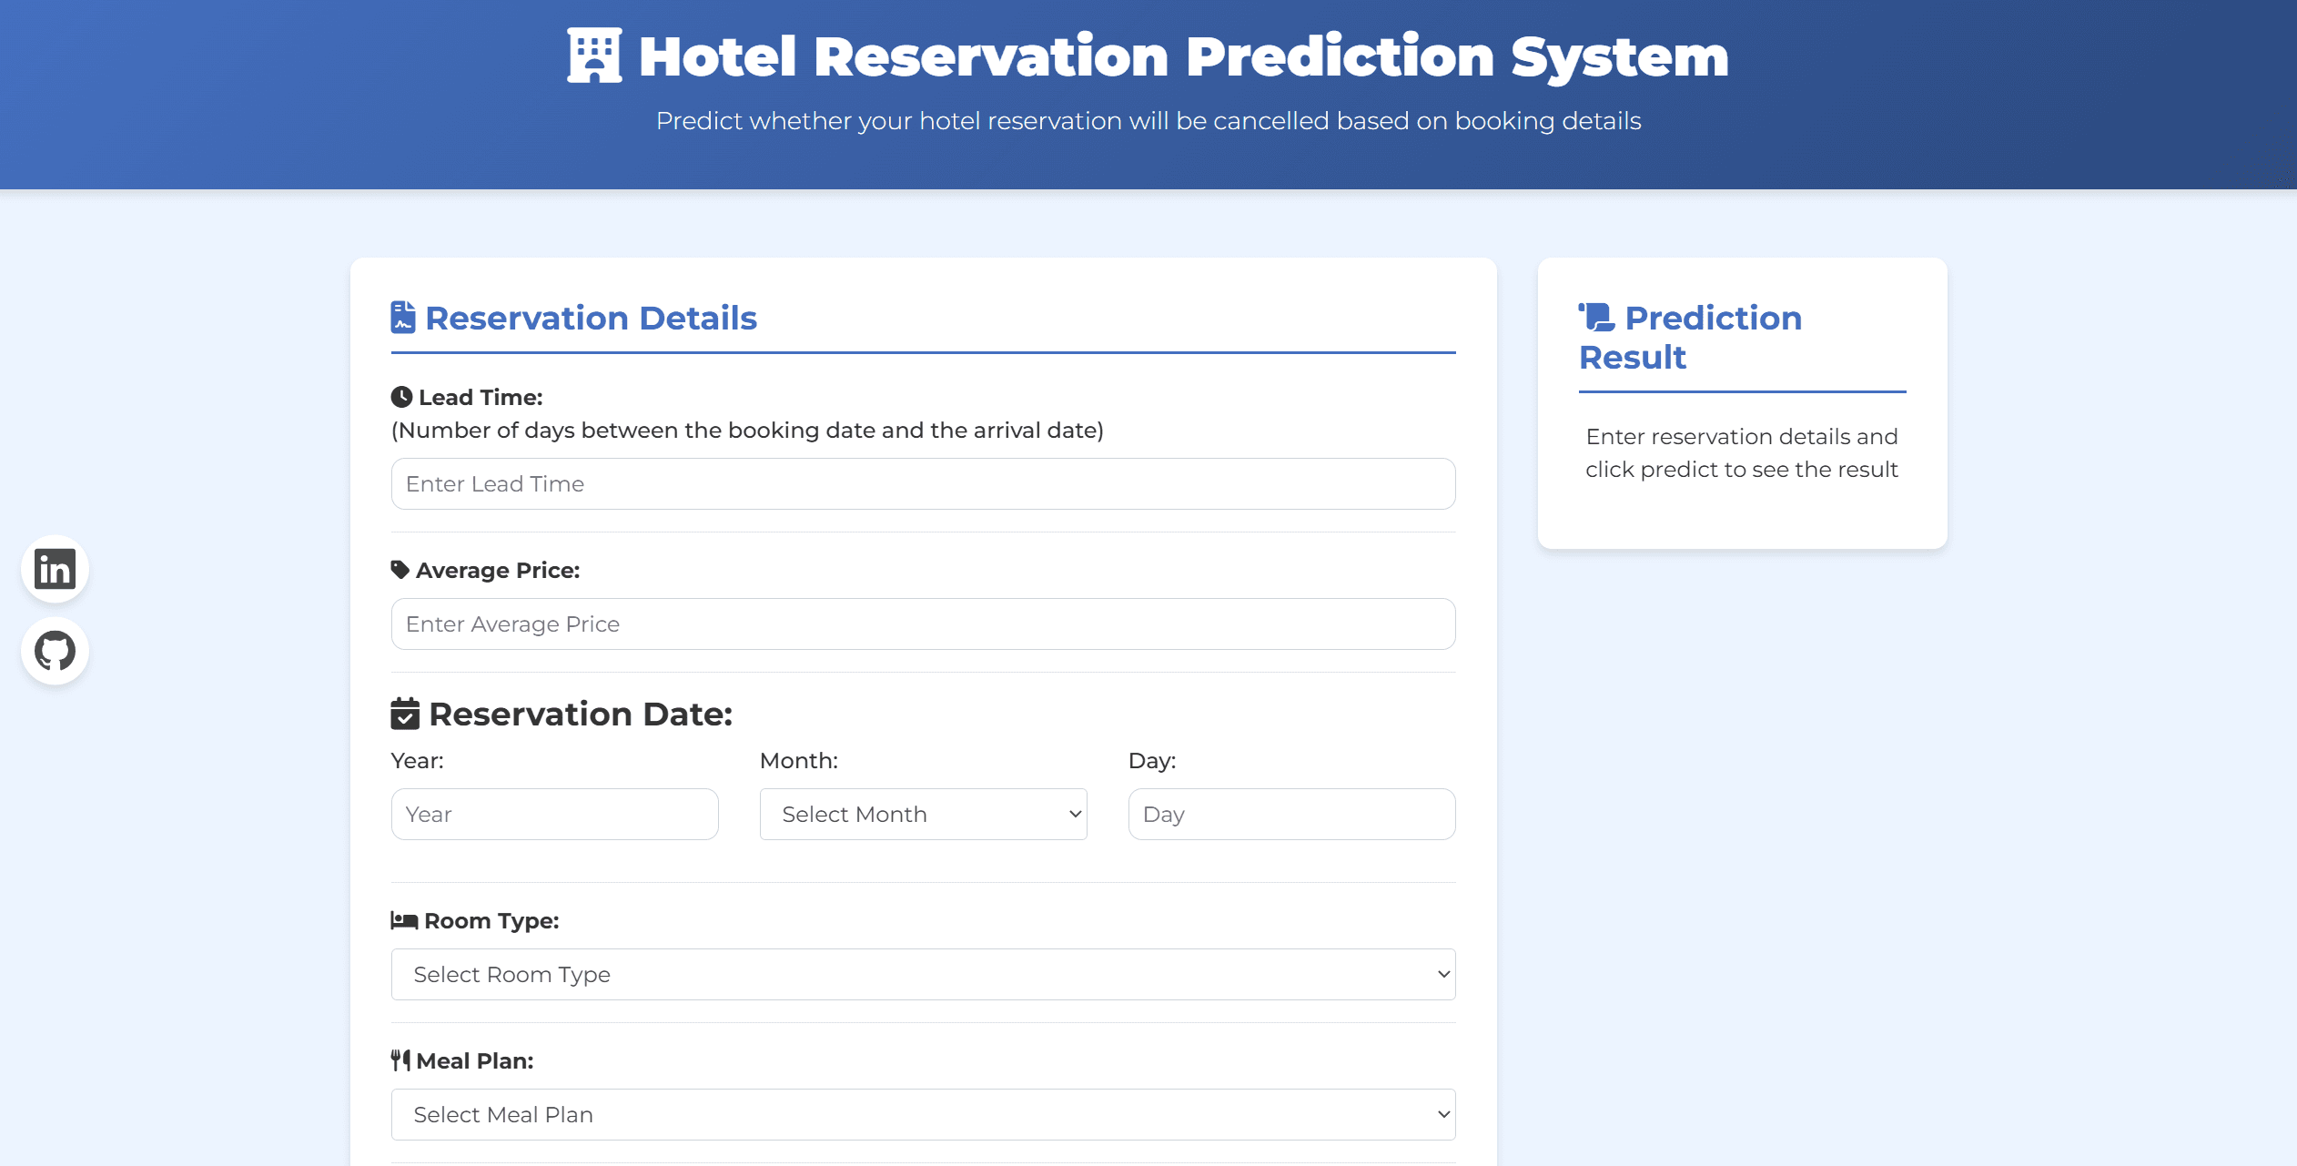Click the page subtitle about predicting cancellations
This screenshot has width=2297, height=1166.
(x=1148, y=119)
